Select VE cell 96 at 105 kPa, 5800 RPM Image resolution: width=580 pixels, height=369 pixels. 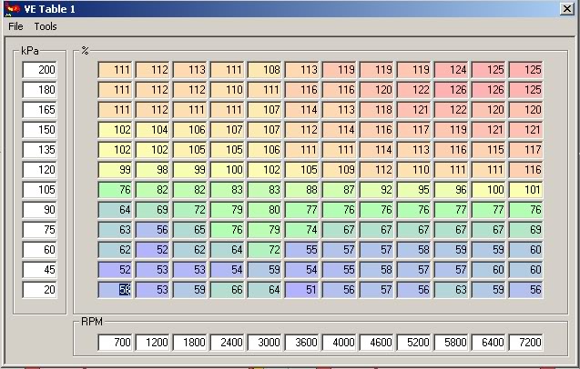click(x=452, y=189)
